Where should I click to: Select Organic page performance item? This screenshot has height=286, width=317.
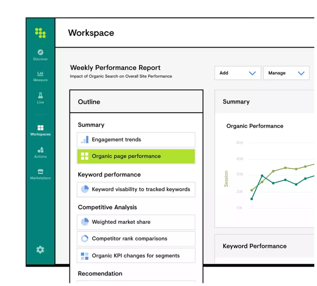[x=136, y=157]
